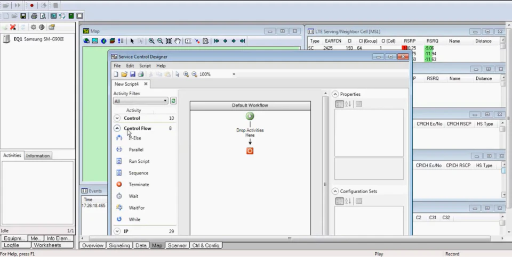
Task: Zoom in on the workflow designer
Action: click(x=186, y=74)
